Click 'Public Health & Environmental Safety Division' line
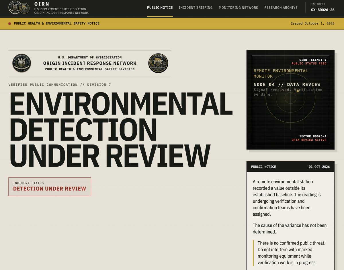This screenshot has height=270, width=344. [x=90, y=69]
